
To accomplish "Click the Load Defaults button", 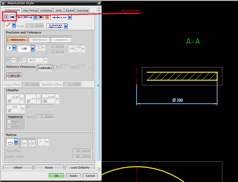I will [x=80, y=168].
